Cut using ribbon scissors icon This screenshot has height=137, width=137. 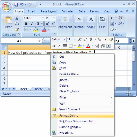(17, 18)
